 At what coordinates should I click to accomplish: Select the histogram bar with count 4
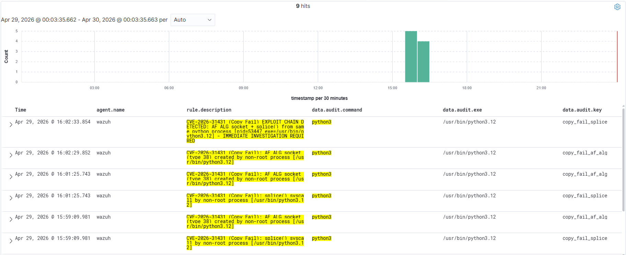coord(423,62)
